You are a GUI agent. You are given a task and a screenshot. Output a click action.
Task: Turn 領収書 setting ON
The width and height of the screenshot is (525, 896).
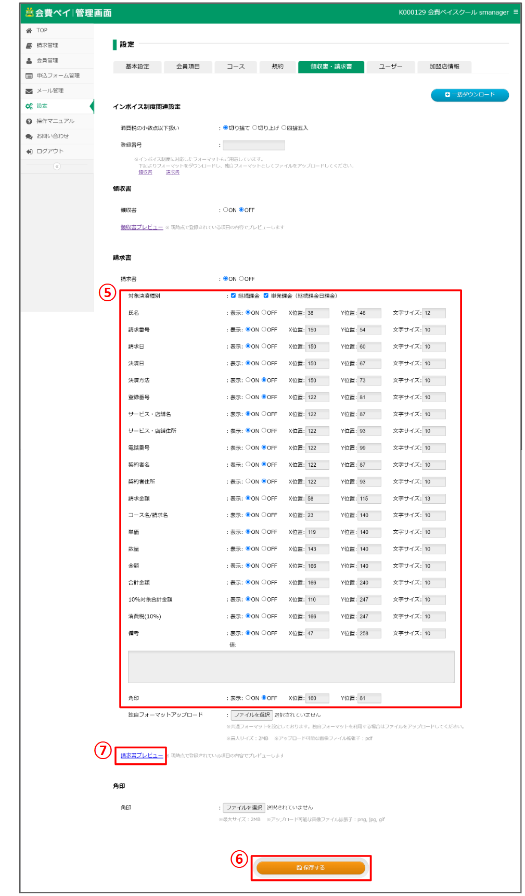click(x=226, y=210)
